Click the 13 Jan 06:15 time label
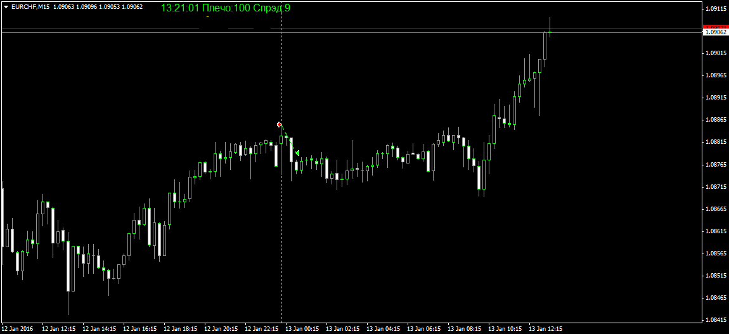The width and height of the screenshot is (729, 334). [x=424, y=329]
